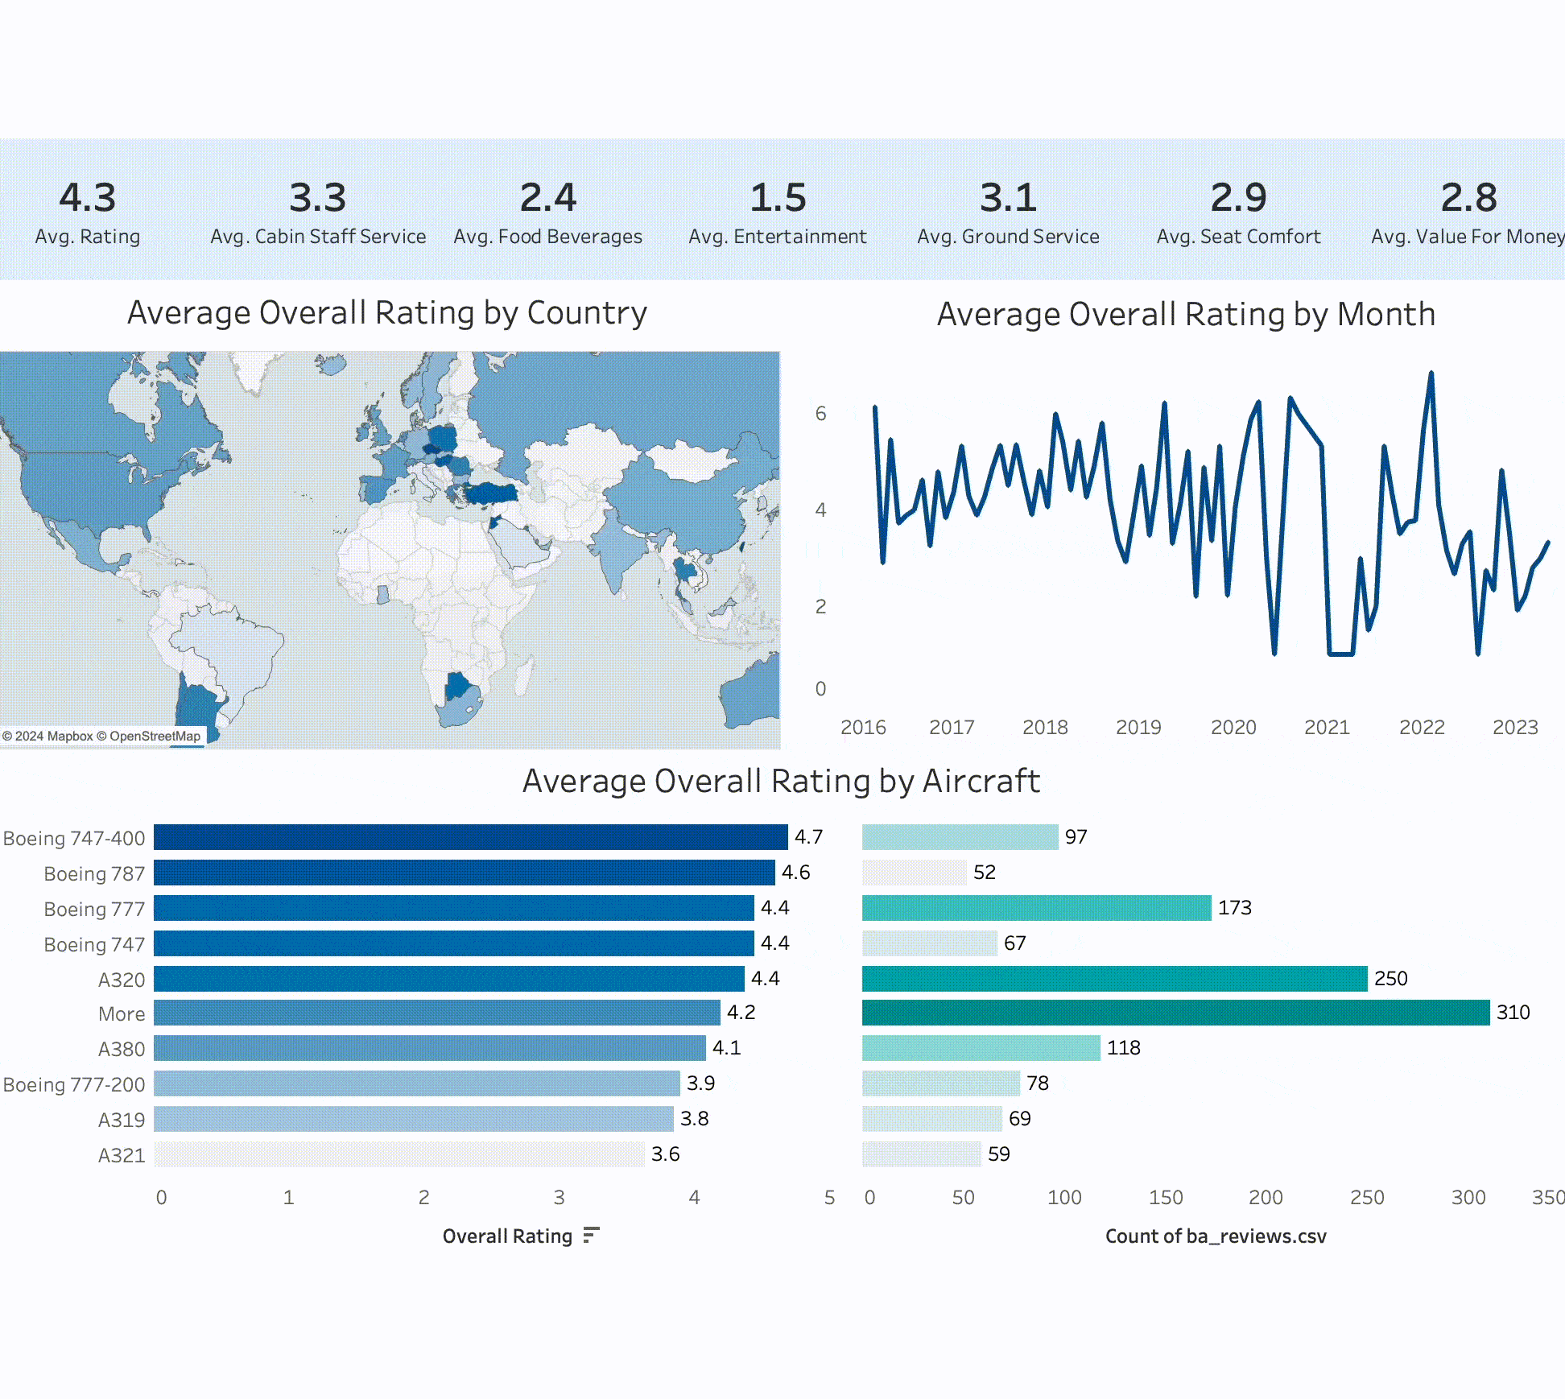Click the 2023 label on month axis

coord(1515,727)
